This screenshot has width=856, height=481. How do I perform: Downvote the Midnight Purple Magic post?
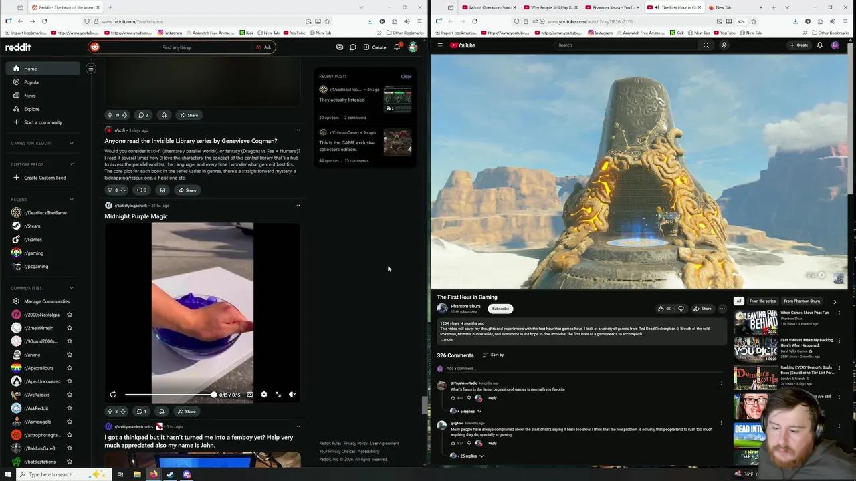coord(123,412)
